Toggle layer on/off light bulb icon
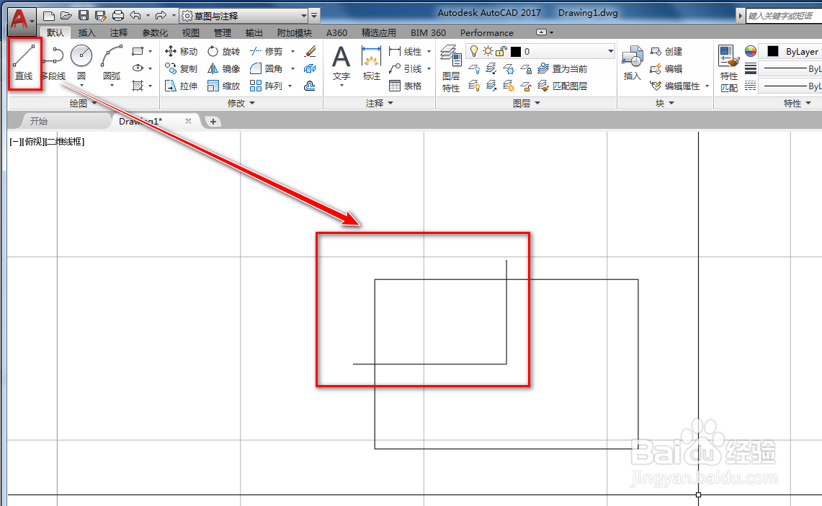This screenshot has width=822, height=506. (x=475, y=51)
